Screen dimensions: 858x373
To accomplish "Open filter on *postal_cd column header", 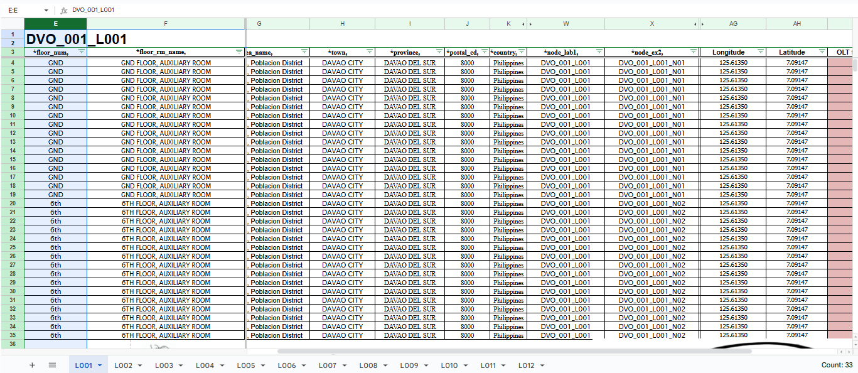I will tap(485, 52).
